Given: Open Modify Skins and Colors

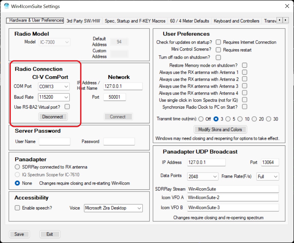Looking at the screenshot, I should click(220, 129).
